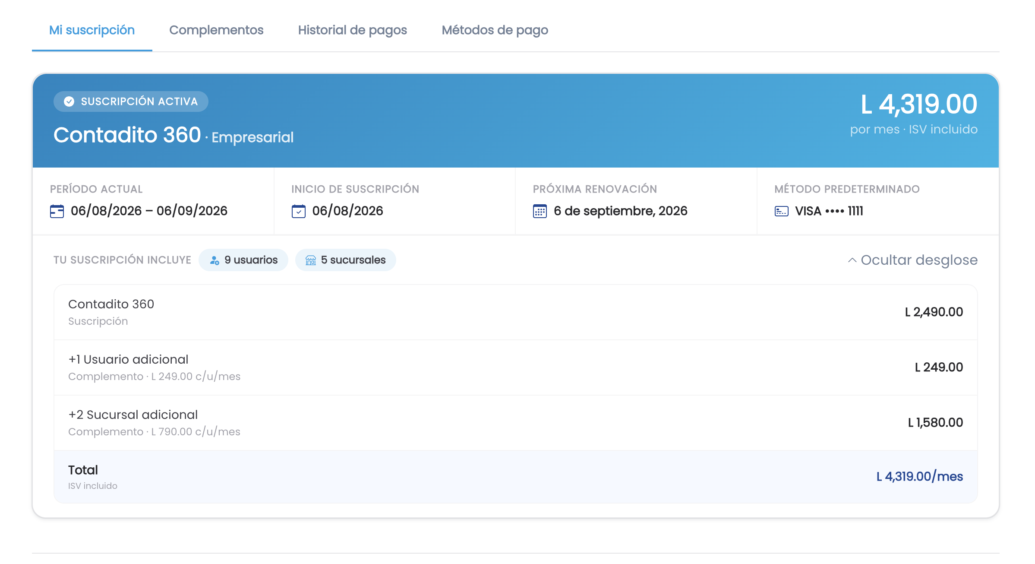Image resolution: width=1035 pixels, height=564 pixels.
Task: Click the calendar icon beside Período actual
Action: (x=57, y=211)
